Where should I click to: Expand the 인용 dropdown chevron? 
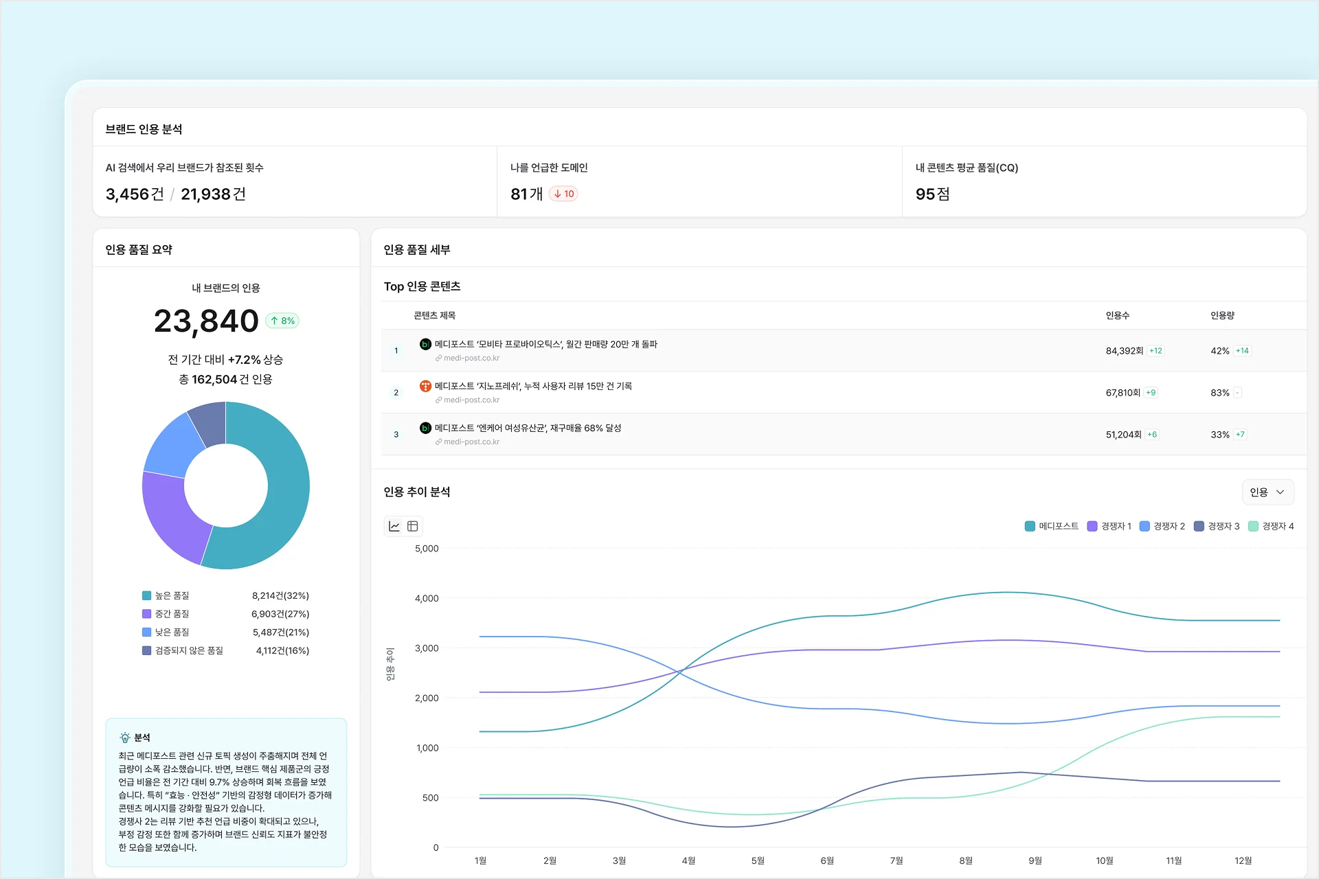(1279, 492)
